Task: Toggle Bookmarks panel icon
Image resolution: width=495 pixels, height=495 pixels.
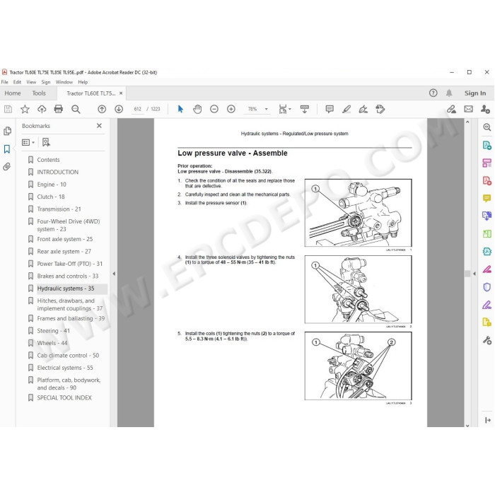Action: point(7,149)
